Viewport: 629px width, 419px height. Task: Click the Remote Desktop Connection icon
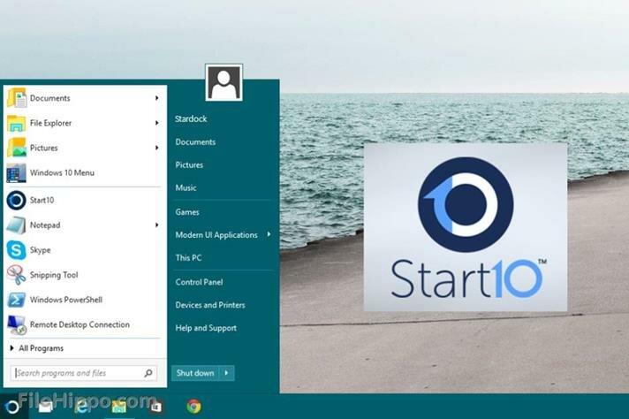17,324
